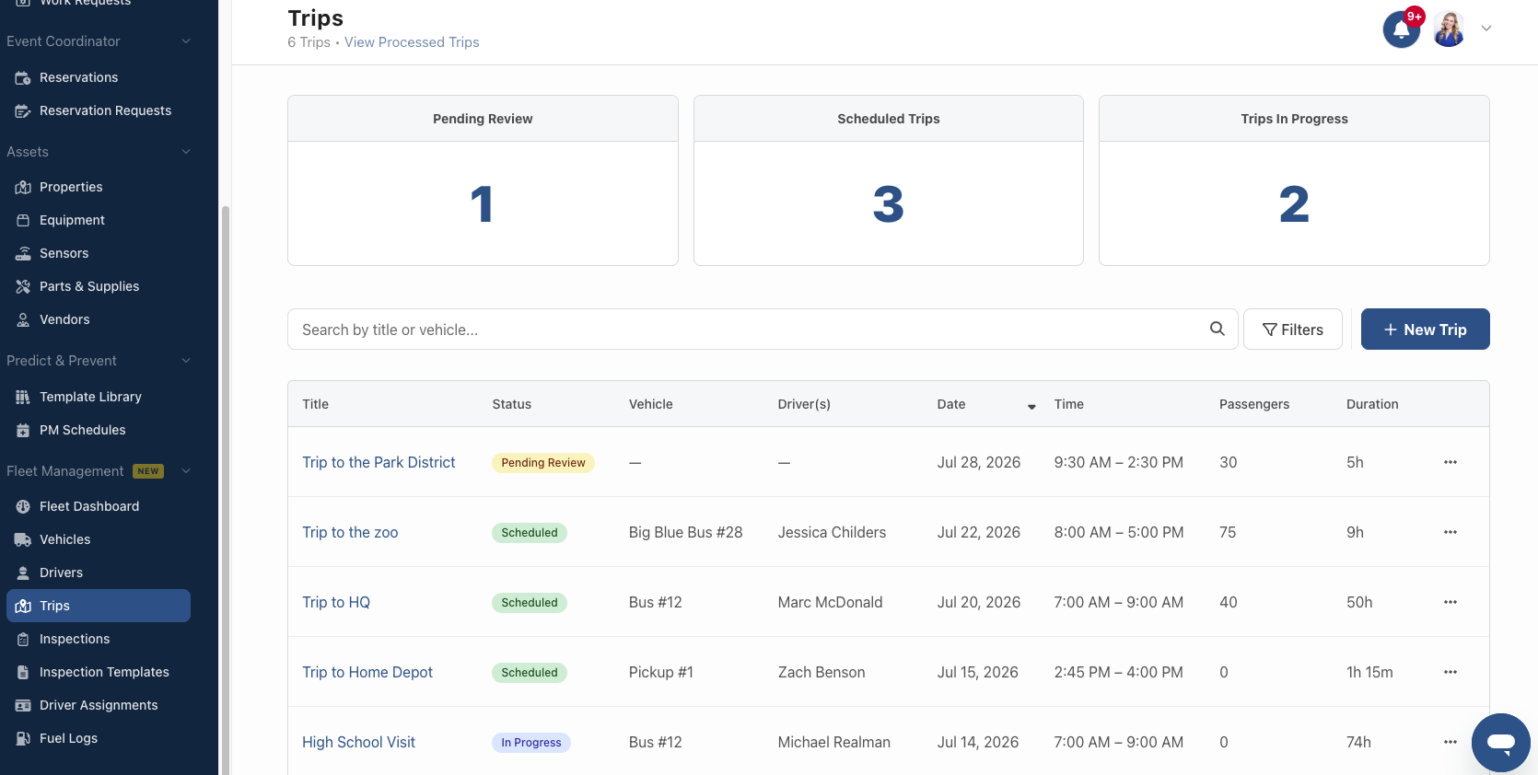Open the Trip to Home Depot link
This screenshot has width=1538, height=775.
point(367,672)
